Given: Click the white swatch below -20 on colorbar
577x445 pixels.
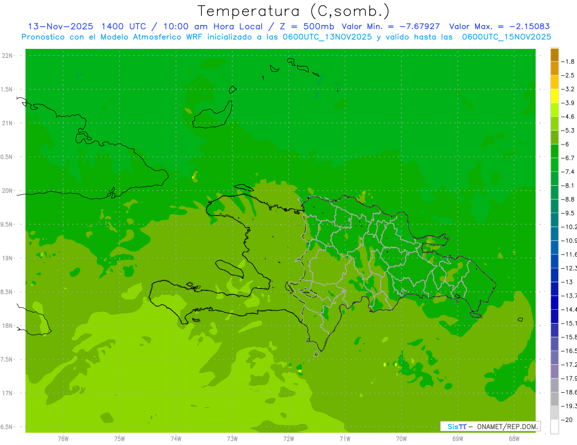Looking at the screenshot, I should click(x=554, y=427).
